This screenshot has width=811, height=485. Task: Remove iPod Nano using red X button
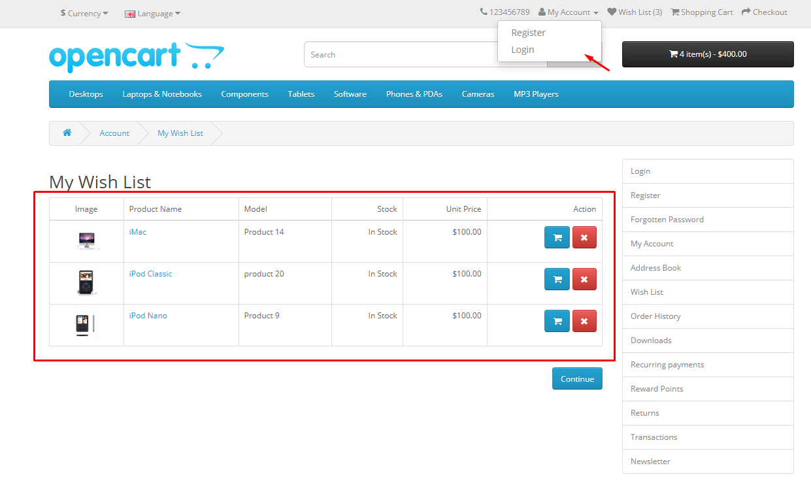tap(584, 322)
